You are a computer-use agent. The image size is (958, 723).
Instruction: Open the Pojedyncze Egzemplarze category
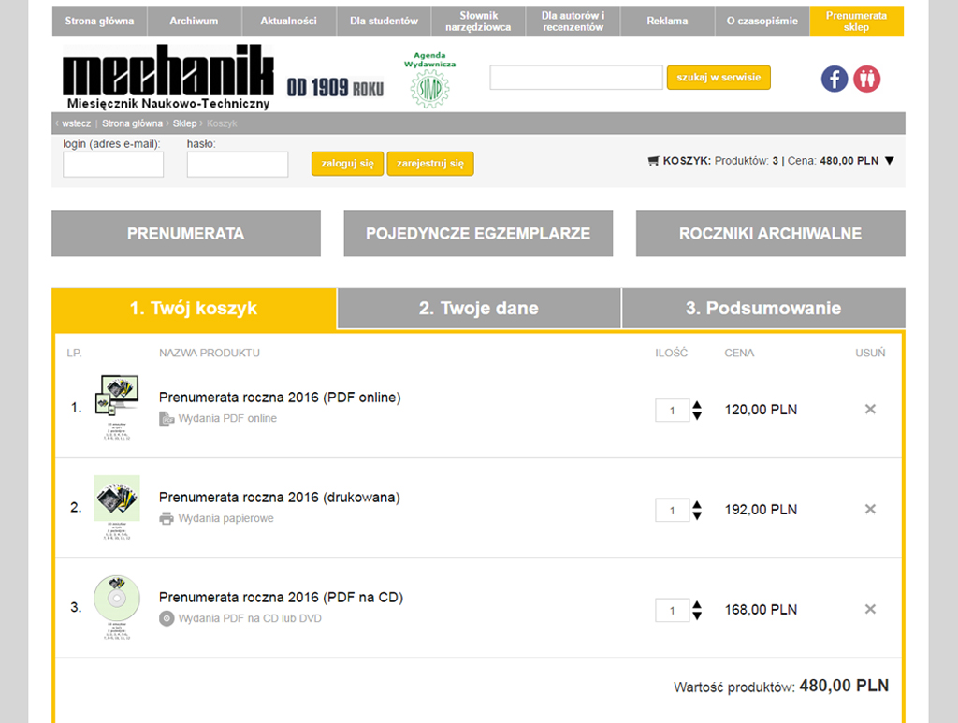click(478, 234)
